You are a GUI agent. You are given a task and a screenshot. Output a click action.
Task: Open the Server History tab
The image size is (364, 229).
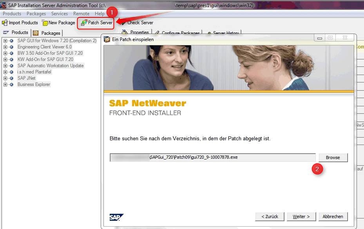[x=223, y=32]
